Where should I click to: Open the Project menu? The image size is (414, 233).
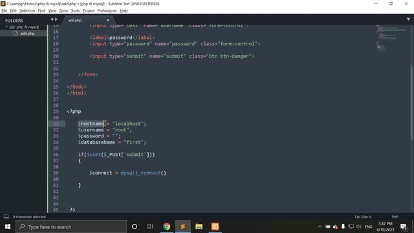[x=88, y=11]
